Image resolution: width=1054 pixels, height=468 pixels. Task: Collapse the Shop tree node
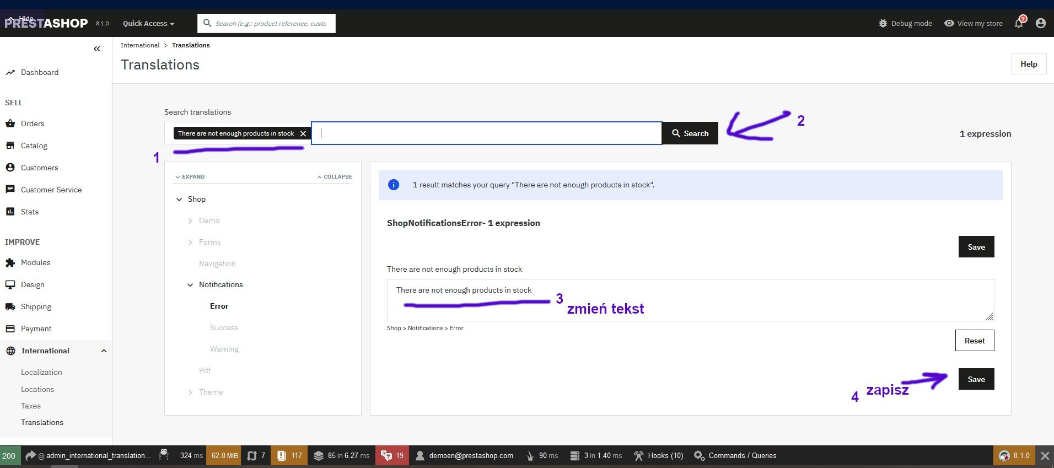(179, 199)
